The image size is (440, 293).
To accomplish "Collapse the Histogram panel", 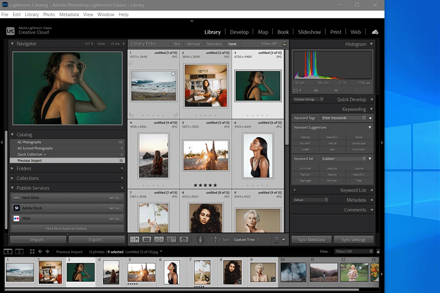I will point(371,44).
